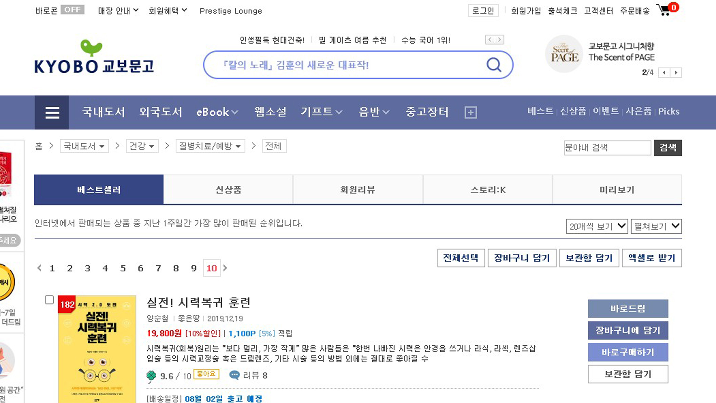Toggle the 바로콘 OFF switch

click(x=72, y=10)
